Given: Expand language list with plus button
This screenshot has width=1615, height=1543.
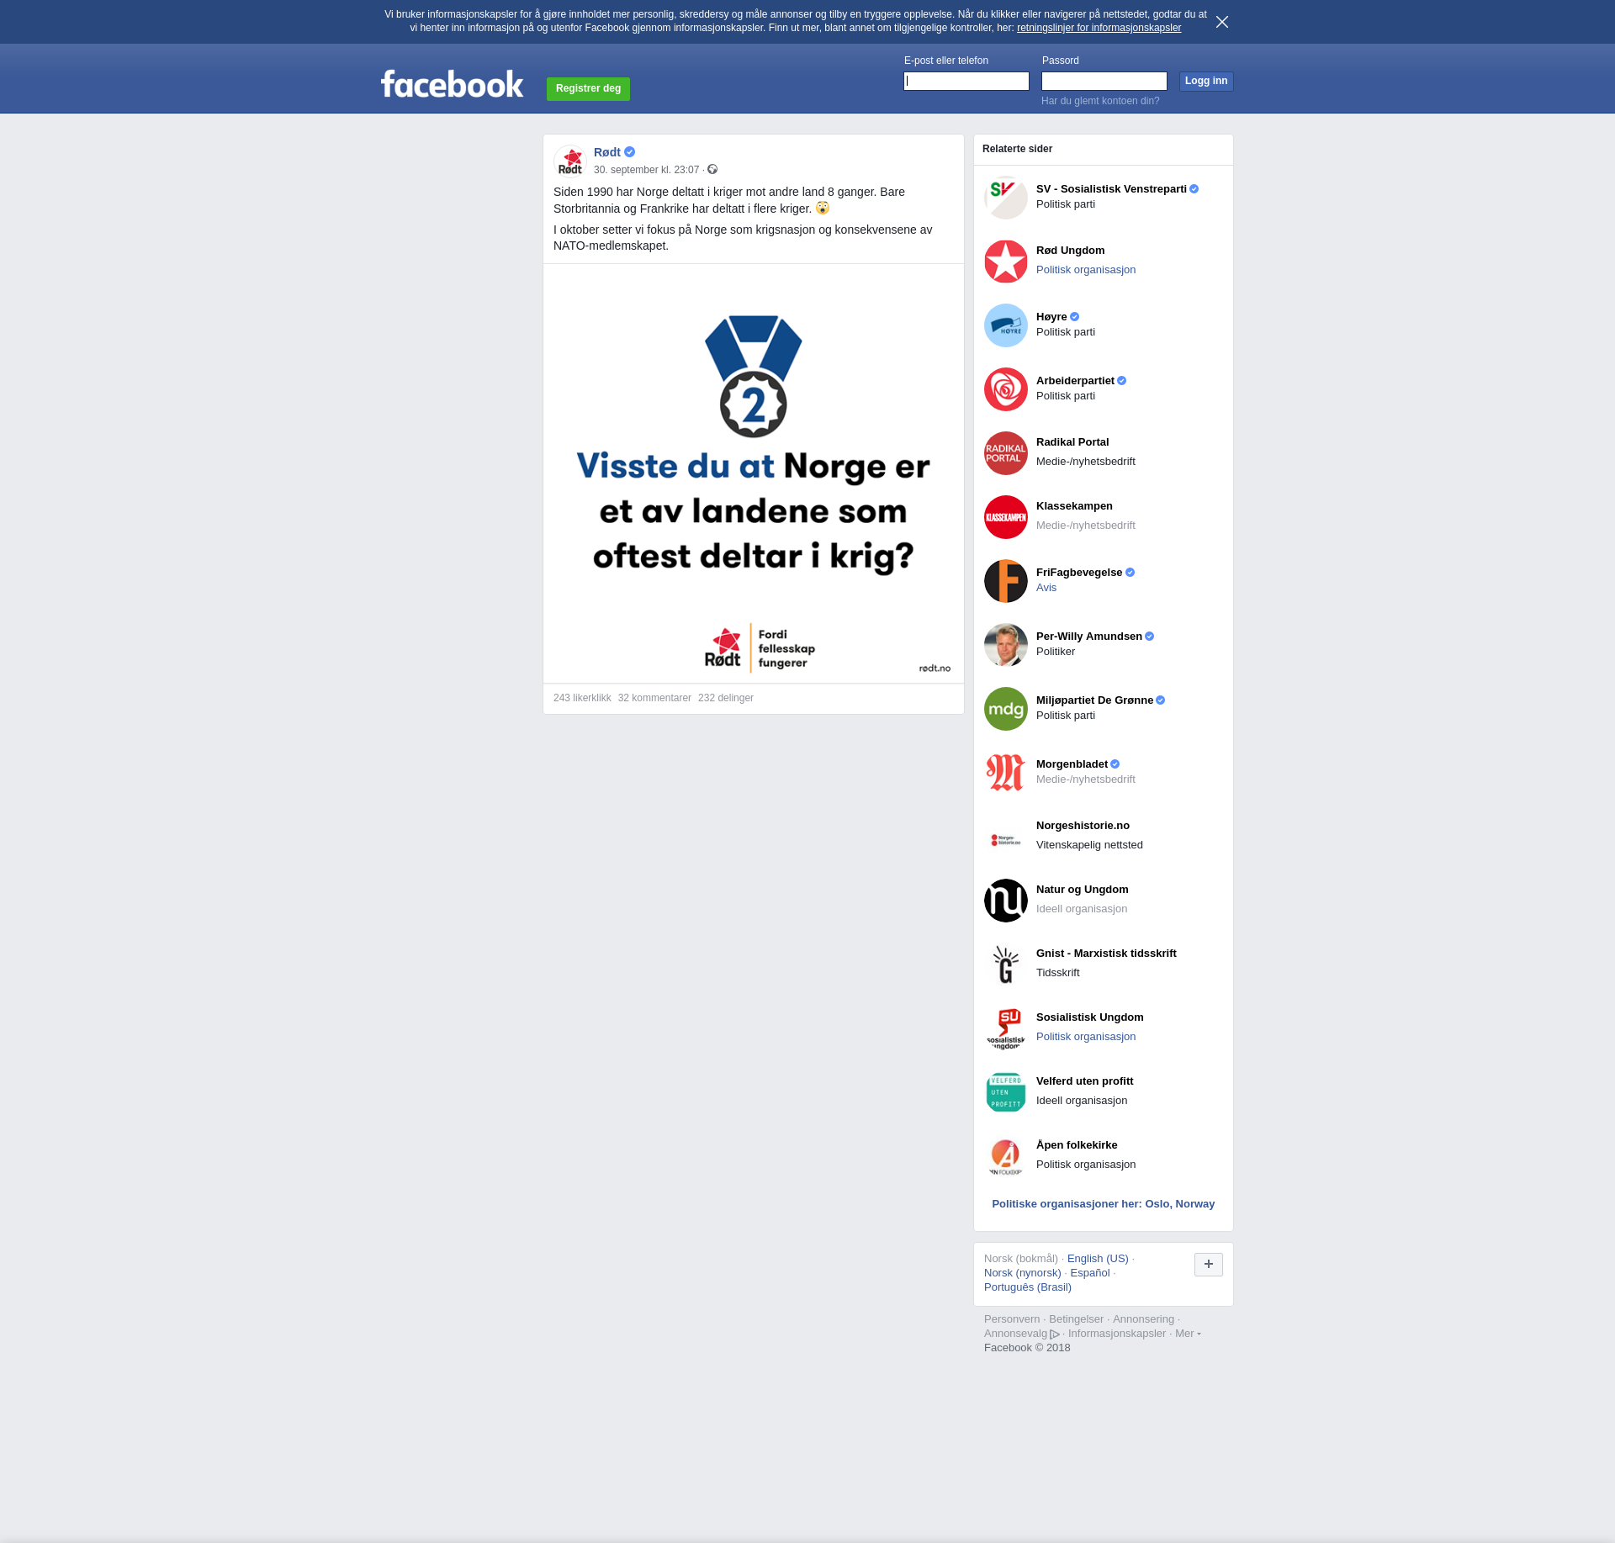Looking at the screenshot, I should [1209, 1264].
